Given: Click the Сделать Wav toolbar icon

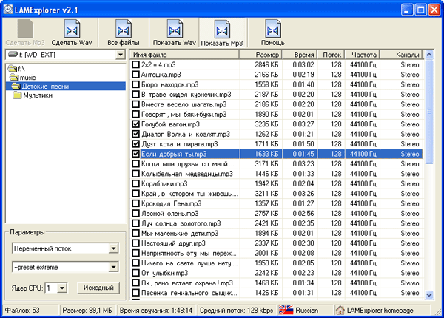Looking at the screenshot, I should [x=72, y=29].
